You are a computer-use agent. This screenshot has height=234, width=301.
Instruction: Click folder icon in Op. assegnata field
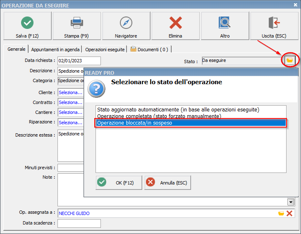[x=281, y=213]
